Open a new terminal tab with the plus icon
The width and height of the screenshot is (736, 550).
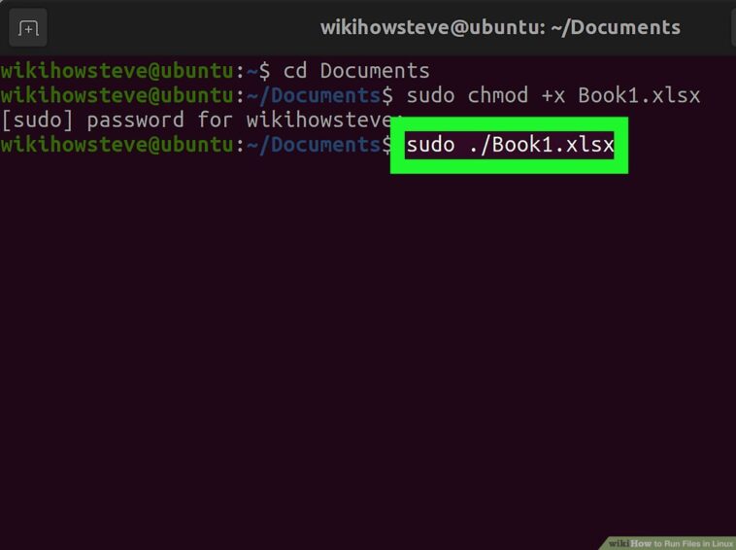(x=28, y=28)
